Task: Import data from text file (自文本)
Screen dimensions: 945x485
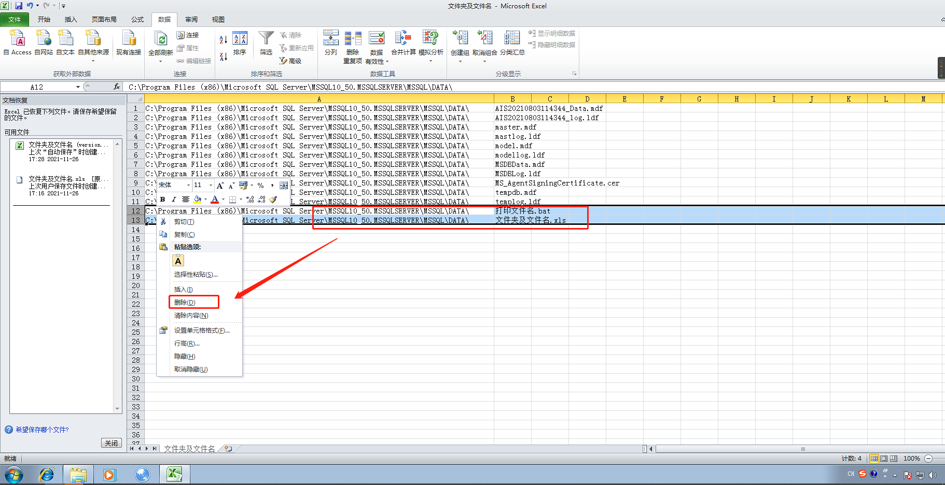Action: [65, 42]
